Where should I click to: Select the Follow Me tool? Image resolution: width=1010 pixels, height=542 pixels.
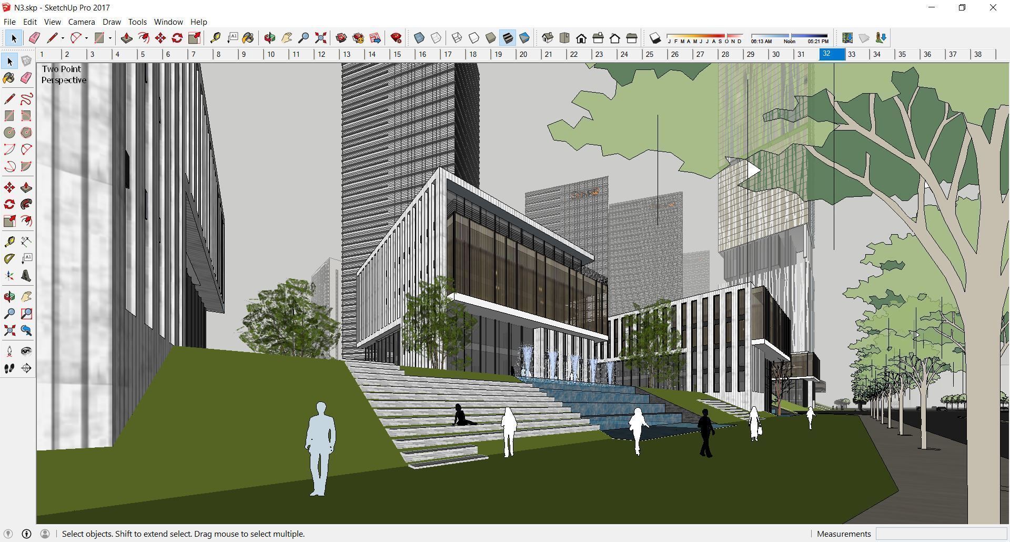(144, 37)
